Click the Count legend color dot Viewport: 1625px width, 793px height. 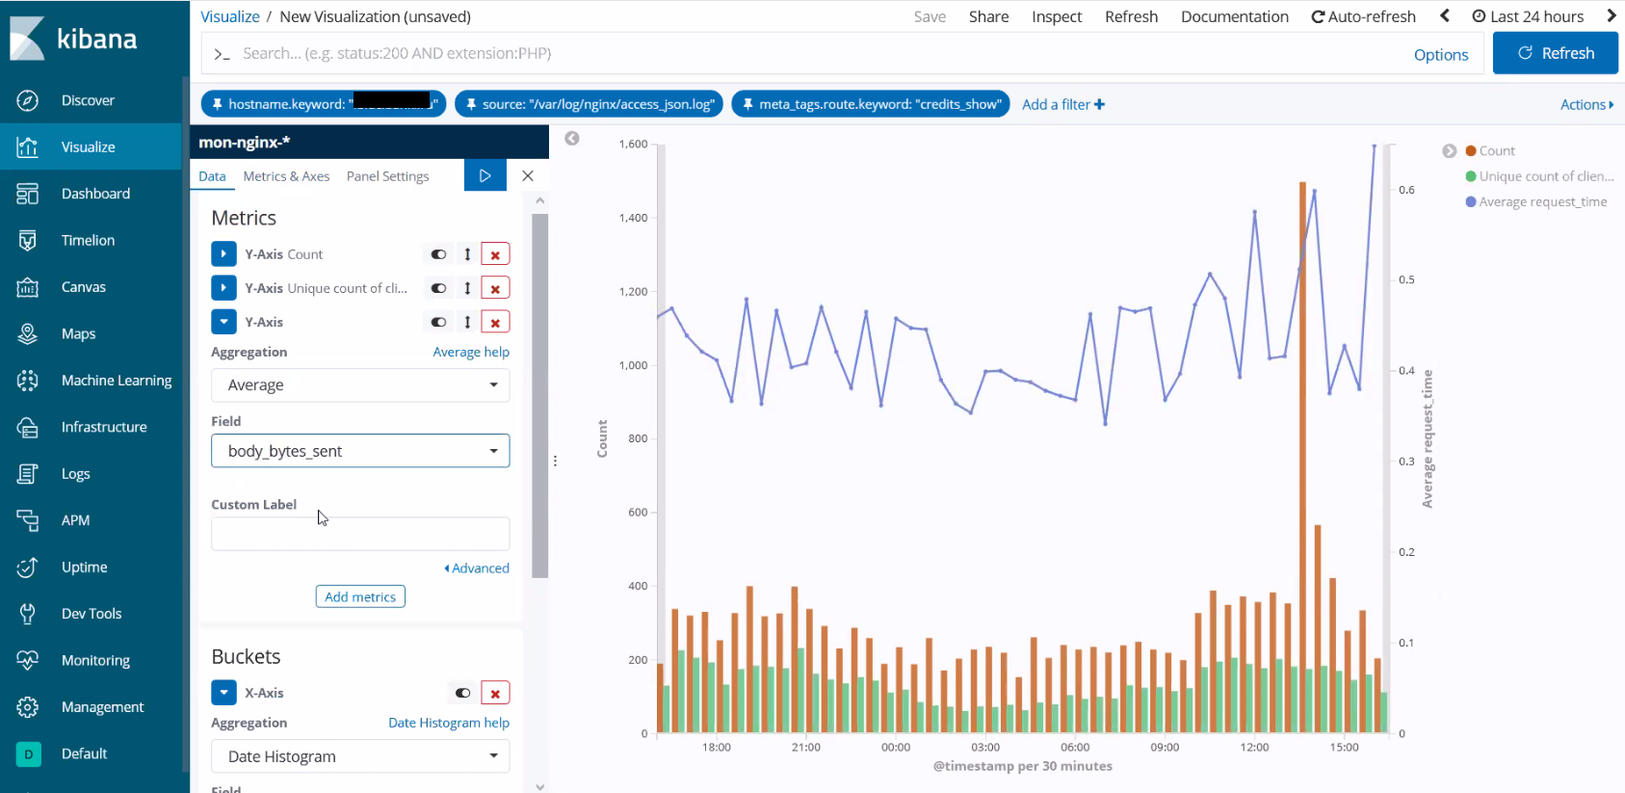pos(1471,151)
